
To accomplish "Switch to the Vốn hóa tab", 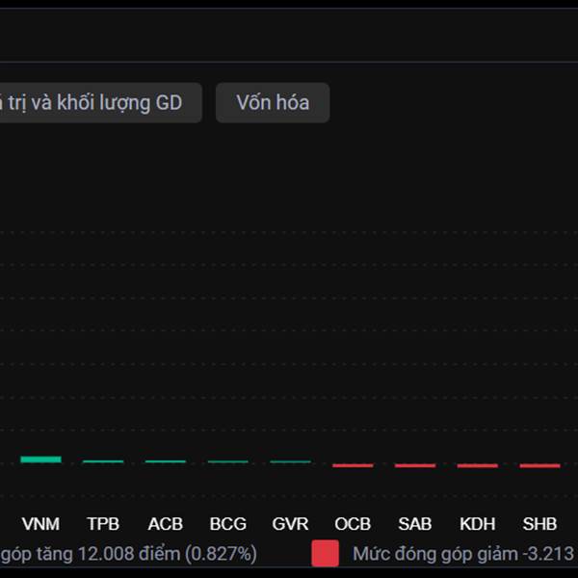I will 273,102.
